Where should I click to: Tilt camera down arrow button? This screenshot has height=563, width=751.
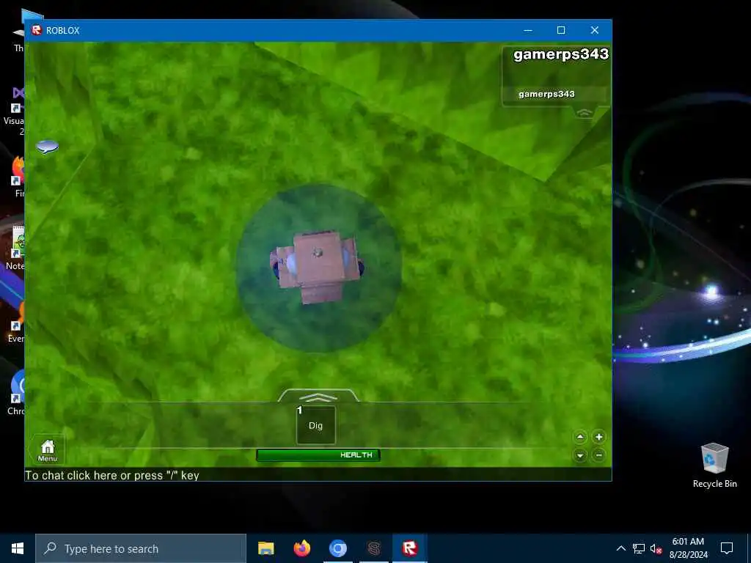580,455
